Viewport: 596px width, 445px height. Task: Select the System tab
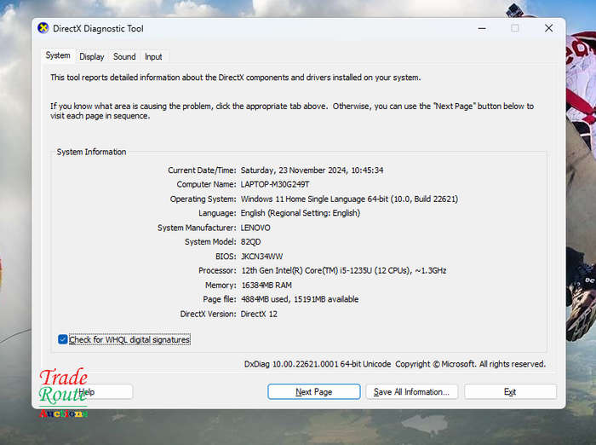58,55
